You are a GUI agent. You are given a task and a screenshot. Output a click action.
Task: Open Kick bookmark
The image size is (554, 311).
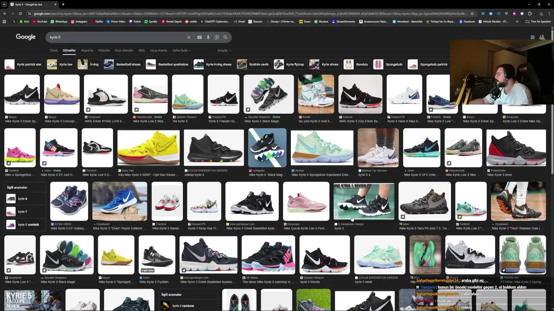tap(24, 21)
